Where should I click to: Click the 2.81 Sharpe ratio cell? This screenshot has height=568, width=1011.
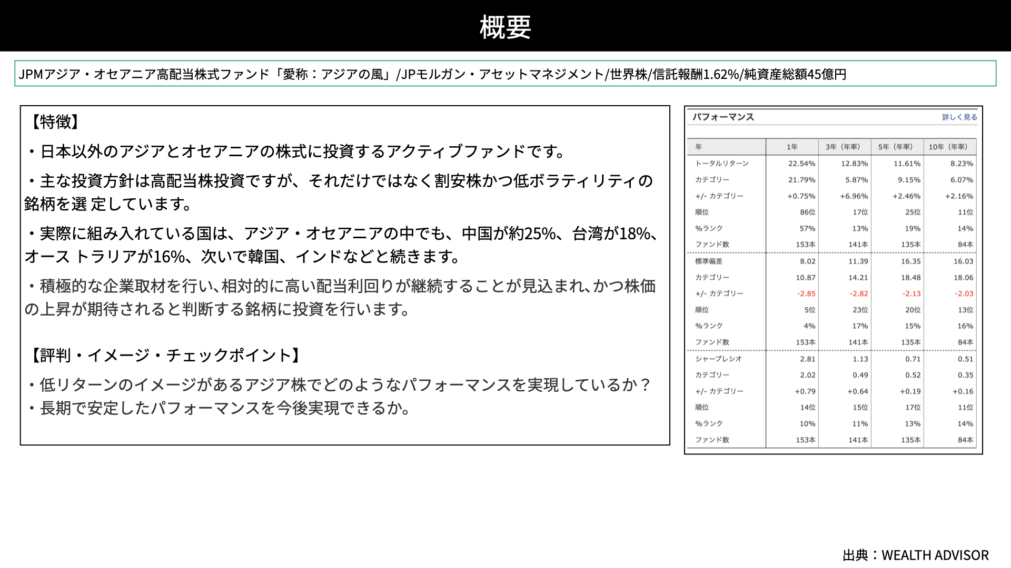pos(807,359)
